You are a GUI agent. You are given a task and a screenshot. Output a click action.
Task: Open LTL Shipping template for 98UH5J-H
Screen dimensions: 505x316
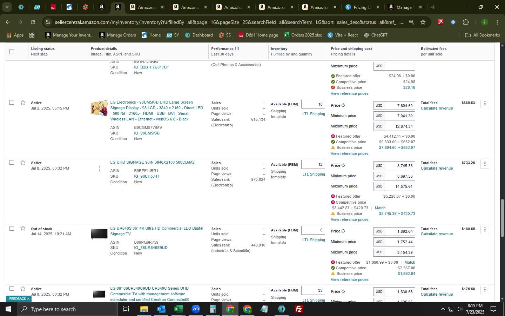pos(314,174)
